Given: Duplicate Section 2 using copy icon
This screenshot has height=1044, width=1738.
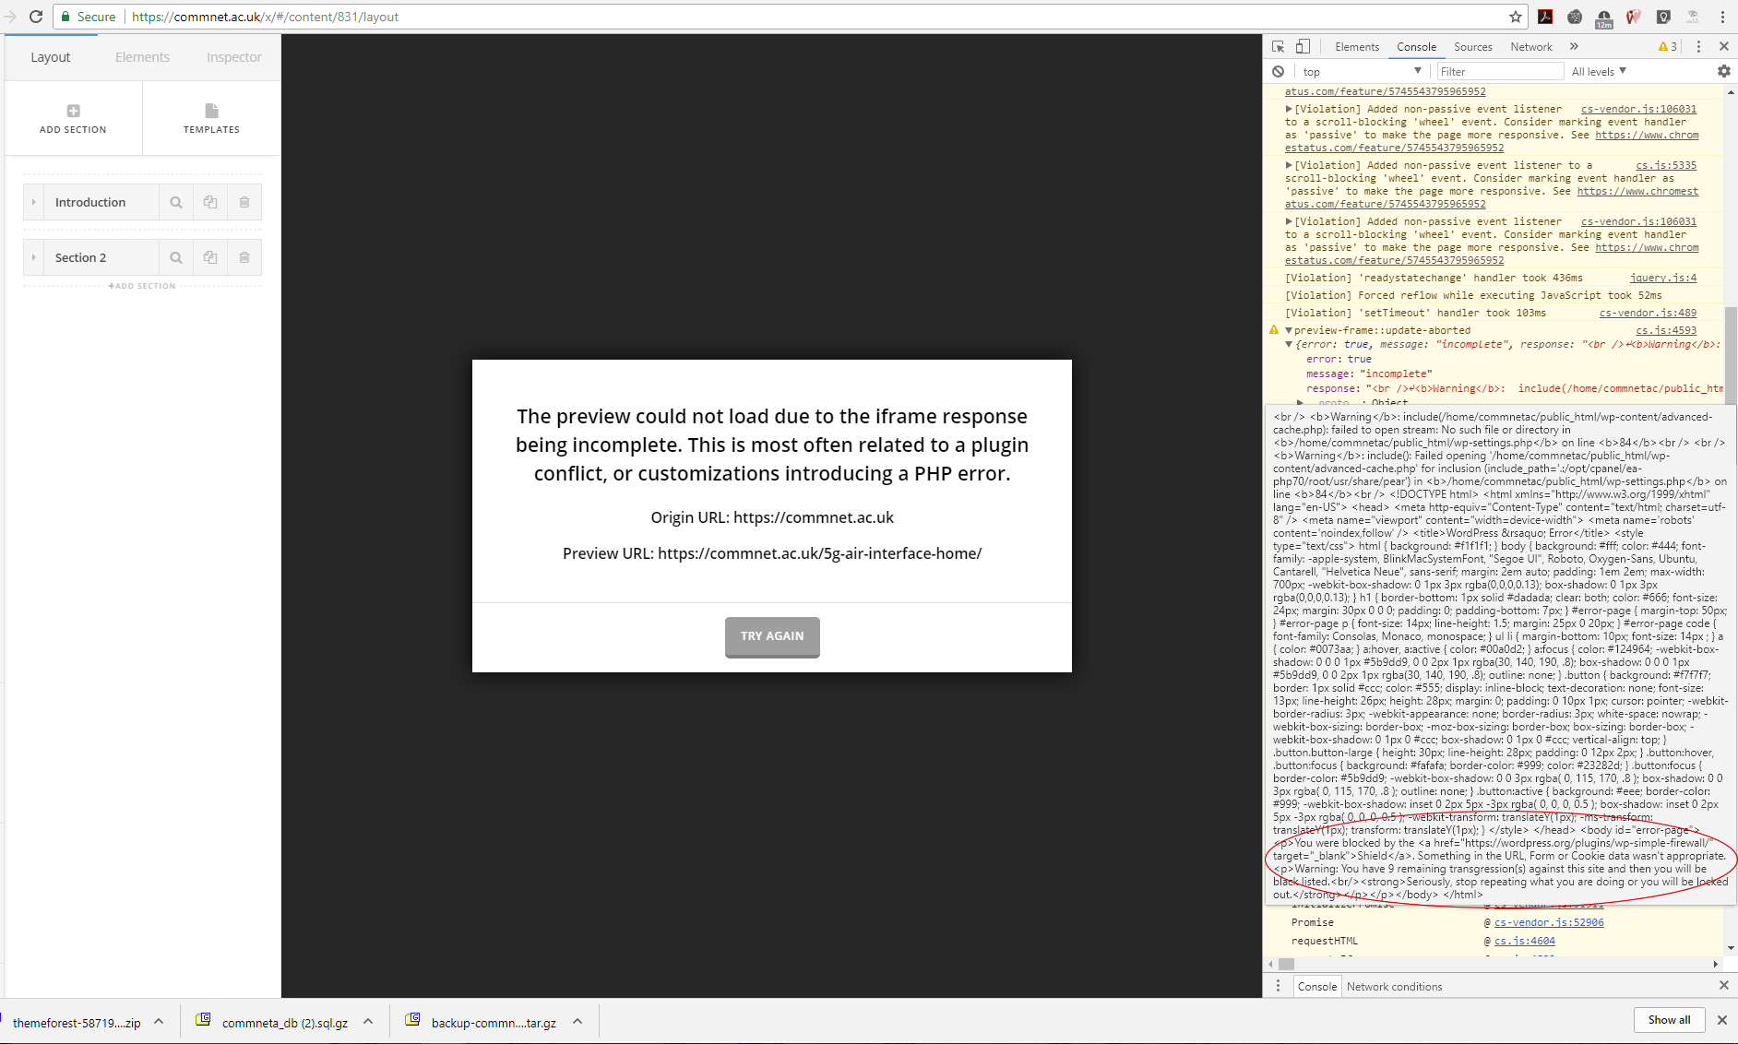Looking at the screenshot, I should pos(210,258).
